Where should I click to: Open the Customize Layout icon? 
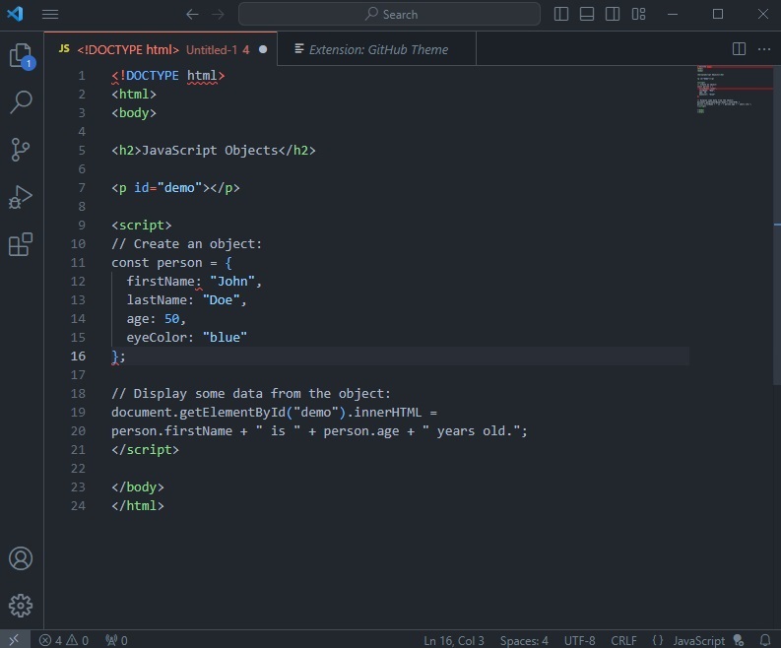[x=638, y=14]
